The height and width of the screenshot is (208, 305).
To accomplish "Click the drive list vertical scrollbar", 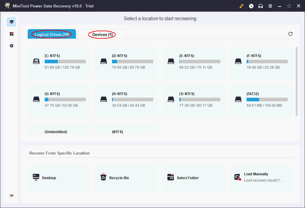I will [x=296, y=82].
